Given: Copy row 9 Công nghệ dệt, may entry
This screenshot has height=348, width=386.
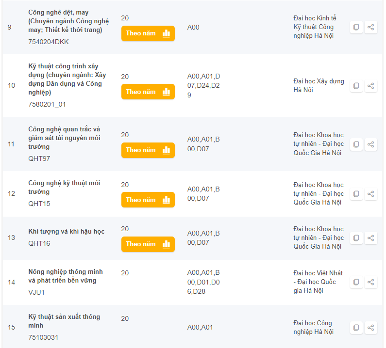Looking at the screenshot, I should (356, 27).
